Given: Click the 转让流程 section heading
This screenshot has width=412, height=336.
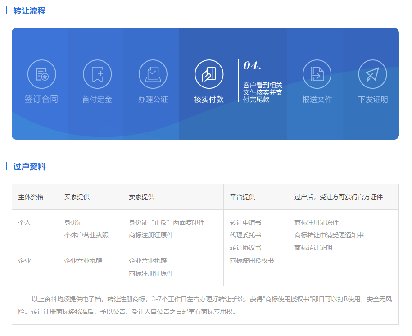Looking at the screenshot, I should [29, 11].
